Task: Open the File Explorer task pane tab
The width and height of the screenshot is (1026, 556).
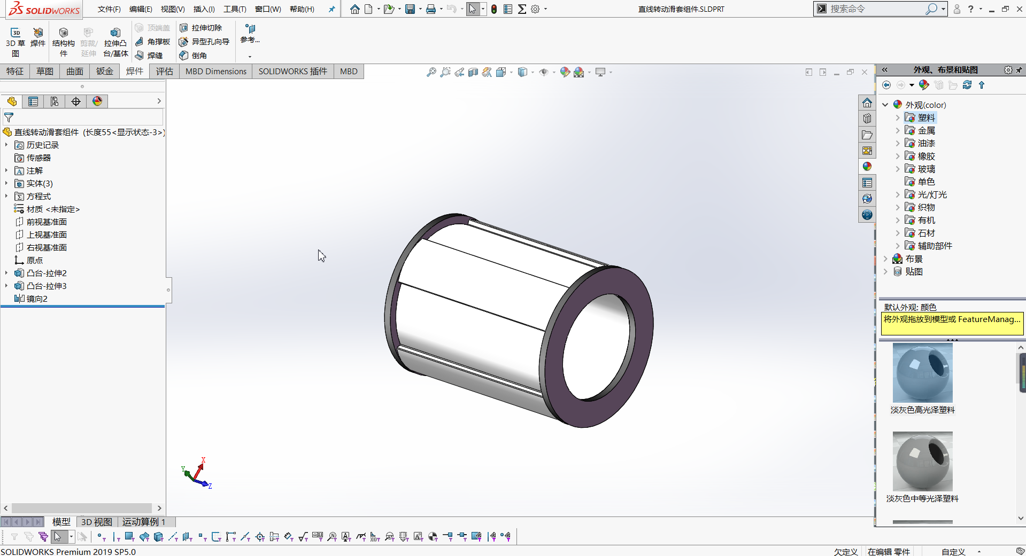Action: pyautogui.click(x=867, y=135)
